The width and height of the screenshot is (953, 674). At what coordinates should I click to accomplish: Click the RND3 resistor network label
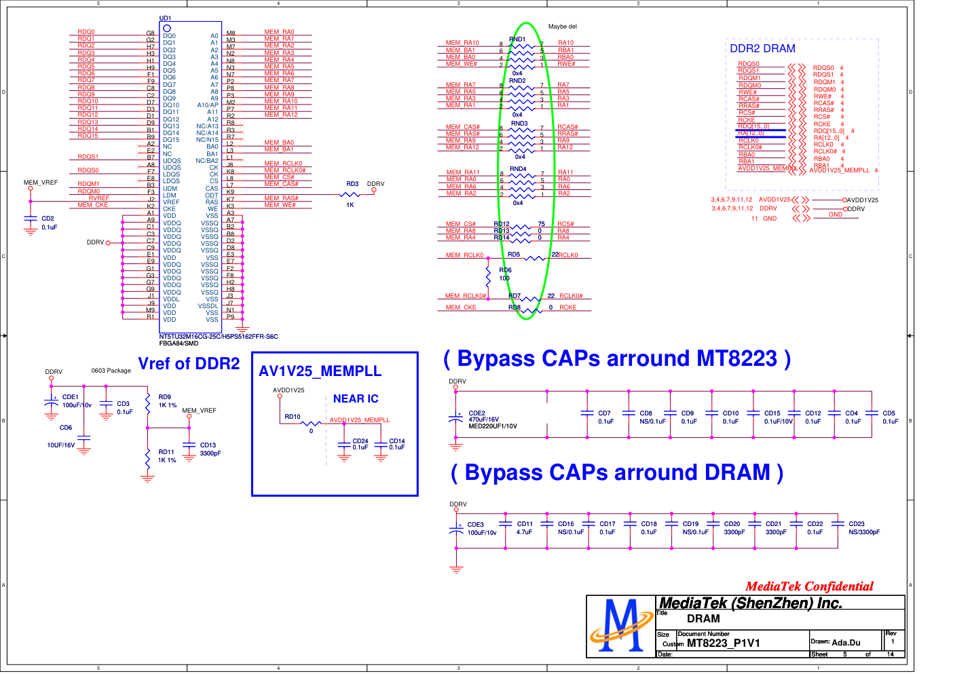(x=519, y=124)
